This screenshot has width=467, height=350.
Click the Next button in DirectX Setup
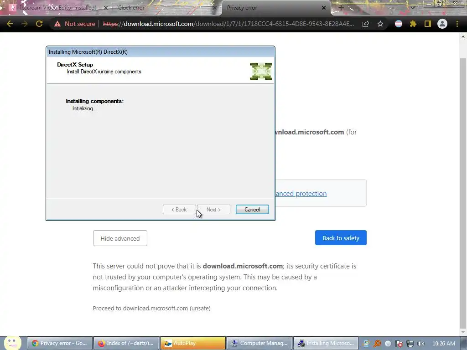(213, 210)
